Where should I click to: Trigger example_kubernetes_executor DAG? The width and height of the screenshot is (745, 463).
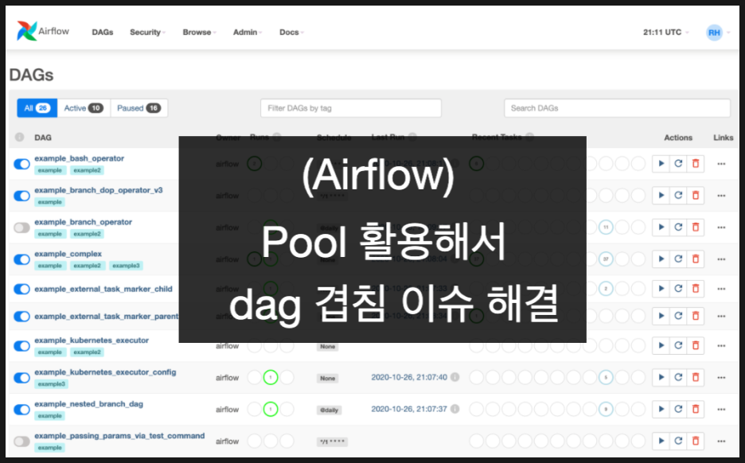coord(661,346)
